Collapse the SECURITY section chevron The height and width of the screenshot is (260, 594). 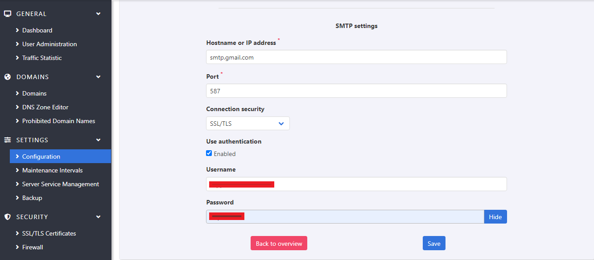click(99, 217)
